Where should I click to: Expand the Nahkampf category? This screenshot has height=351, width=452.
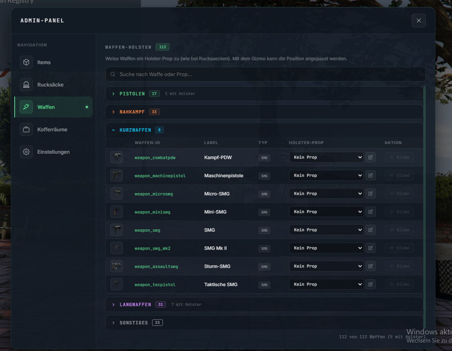tap(264, 112)
